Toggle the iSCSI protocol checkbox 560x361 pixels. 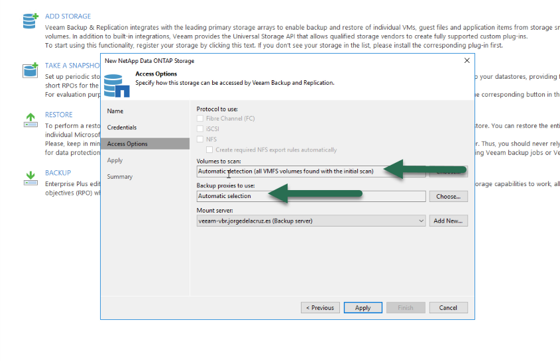pyautogui.click(x=200, y=129)
